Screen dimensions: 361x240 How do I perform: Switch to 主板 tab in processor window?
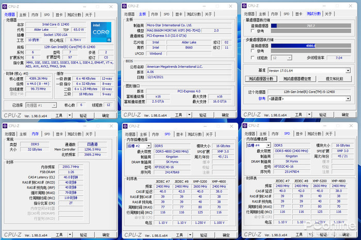(x=23, y=15)
